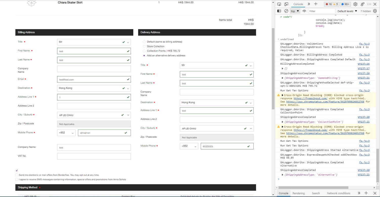This screenshot has height=197, width=380.
Task: Tick the Borderfree mail offers checkbox
Action: pyautogui.click(x=17, y=175)
